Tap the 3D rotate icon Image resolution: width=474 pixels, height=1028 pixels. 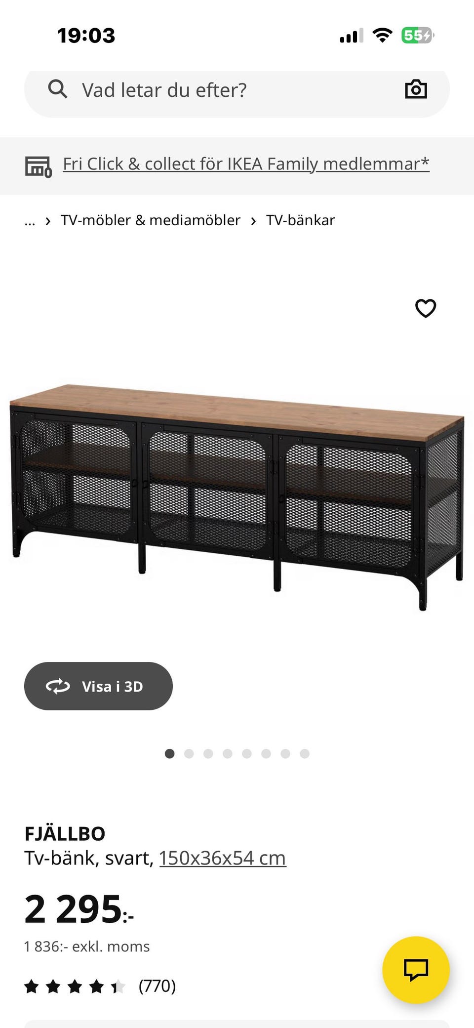(58, 686)
